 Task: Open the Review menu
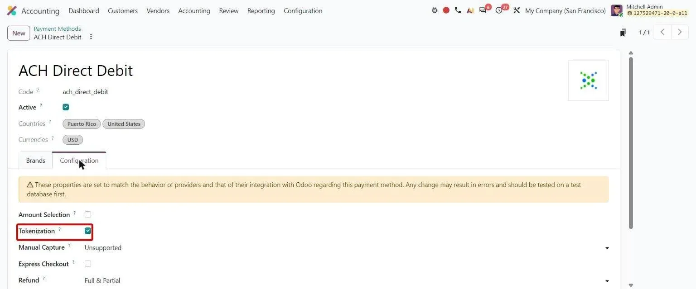[x=229, y=11]
